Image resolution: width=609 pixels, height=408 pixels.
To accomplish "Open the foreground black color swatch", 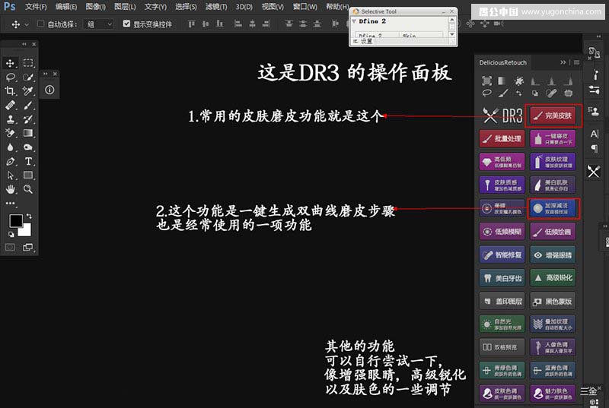I will tap(14, 220).
